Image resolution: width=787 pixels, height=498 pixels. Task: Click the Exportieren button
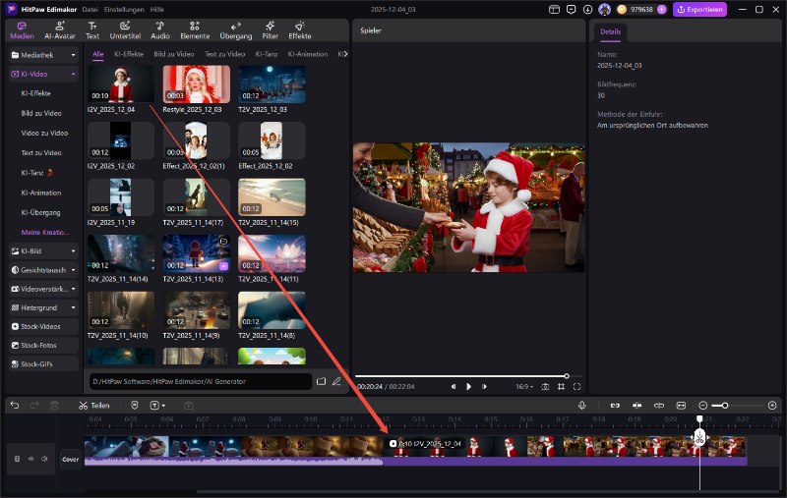699,10
